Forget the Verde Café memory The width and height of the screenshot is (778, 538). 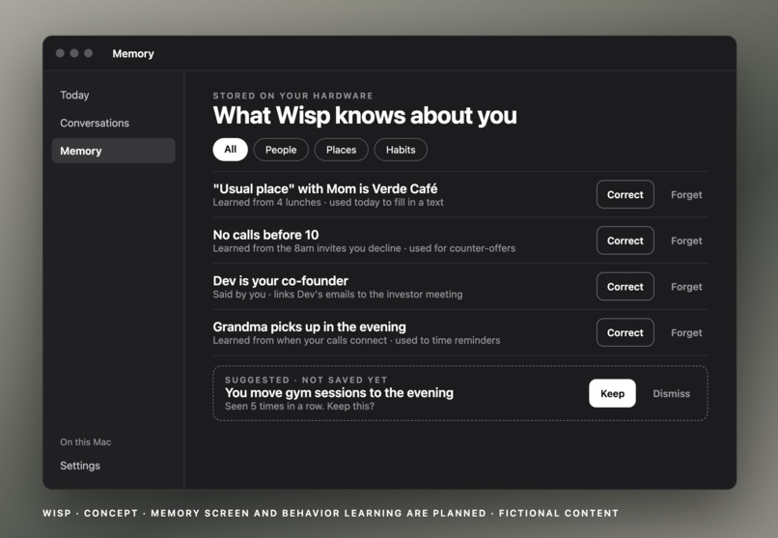(686, 194)
